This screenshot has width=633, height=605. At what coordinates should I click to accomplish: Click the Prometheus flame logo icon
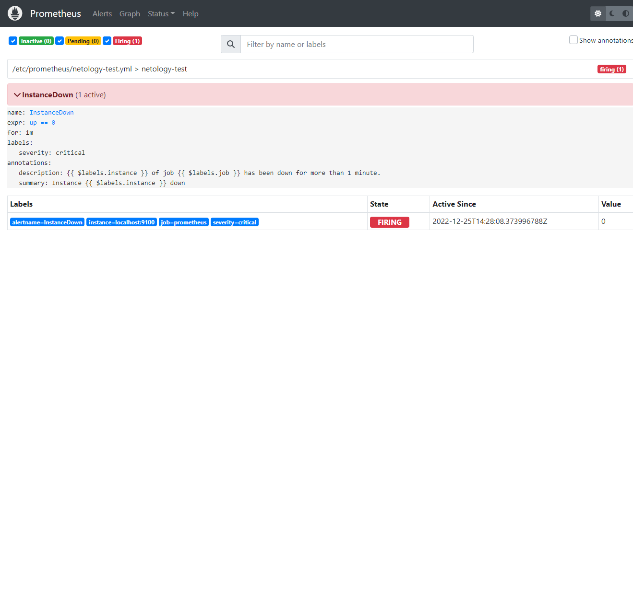(15, 13)
